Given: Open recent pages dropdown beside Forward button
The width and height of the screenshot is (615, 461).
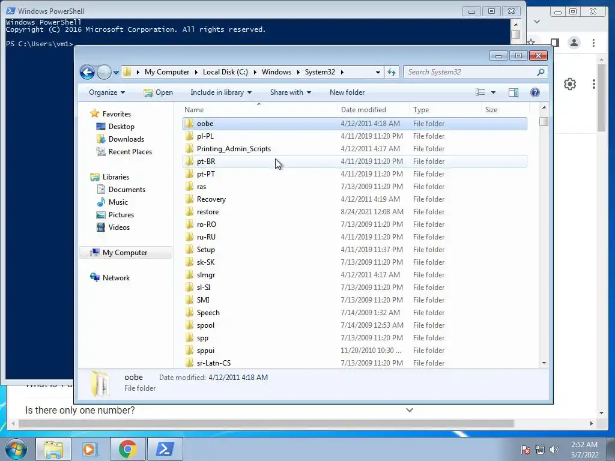Looking at the screenshot, I should click(116, 73).
